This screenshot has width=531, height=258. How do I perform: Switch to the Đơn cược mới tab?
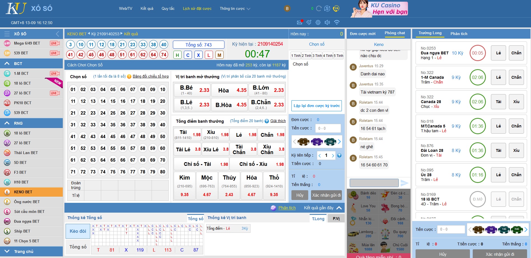click(x=363, y=34)
